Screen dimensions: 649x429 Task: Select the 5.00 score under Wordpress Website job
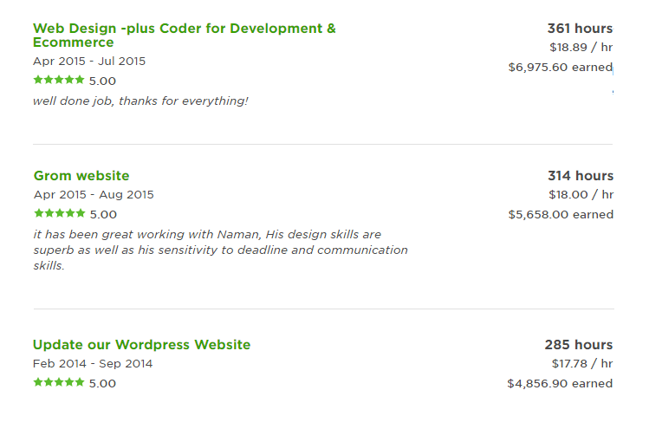pos(102,383)
